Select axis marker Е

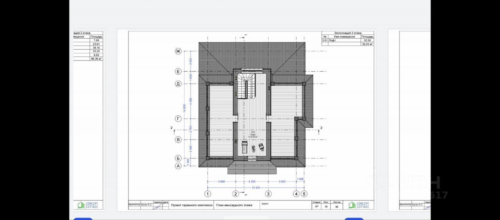[178, 71]
